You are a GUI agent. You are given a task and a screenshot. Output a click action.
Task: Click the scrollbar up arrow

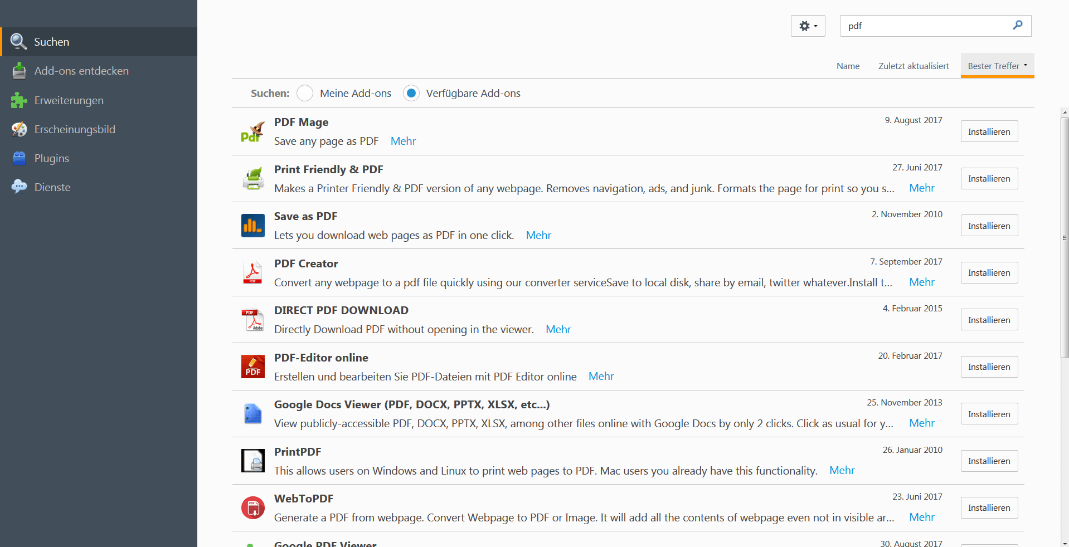pyautogui.click(x=1065, y=113)
